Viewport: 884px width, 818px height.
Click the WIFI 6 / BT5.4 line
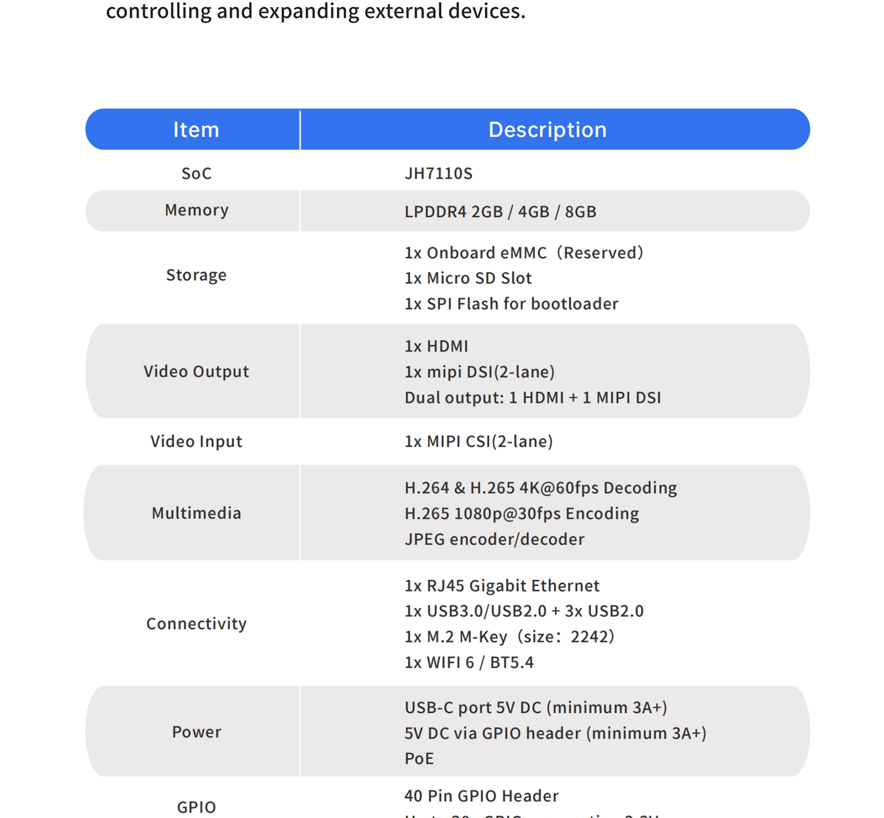click(x=470, y=662)
